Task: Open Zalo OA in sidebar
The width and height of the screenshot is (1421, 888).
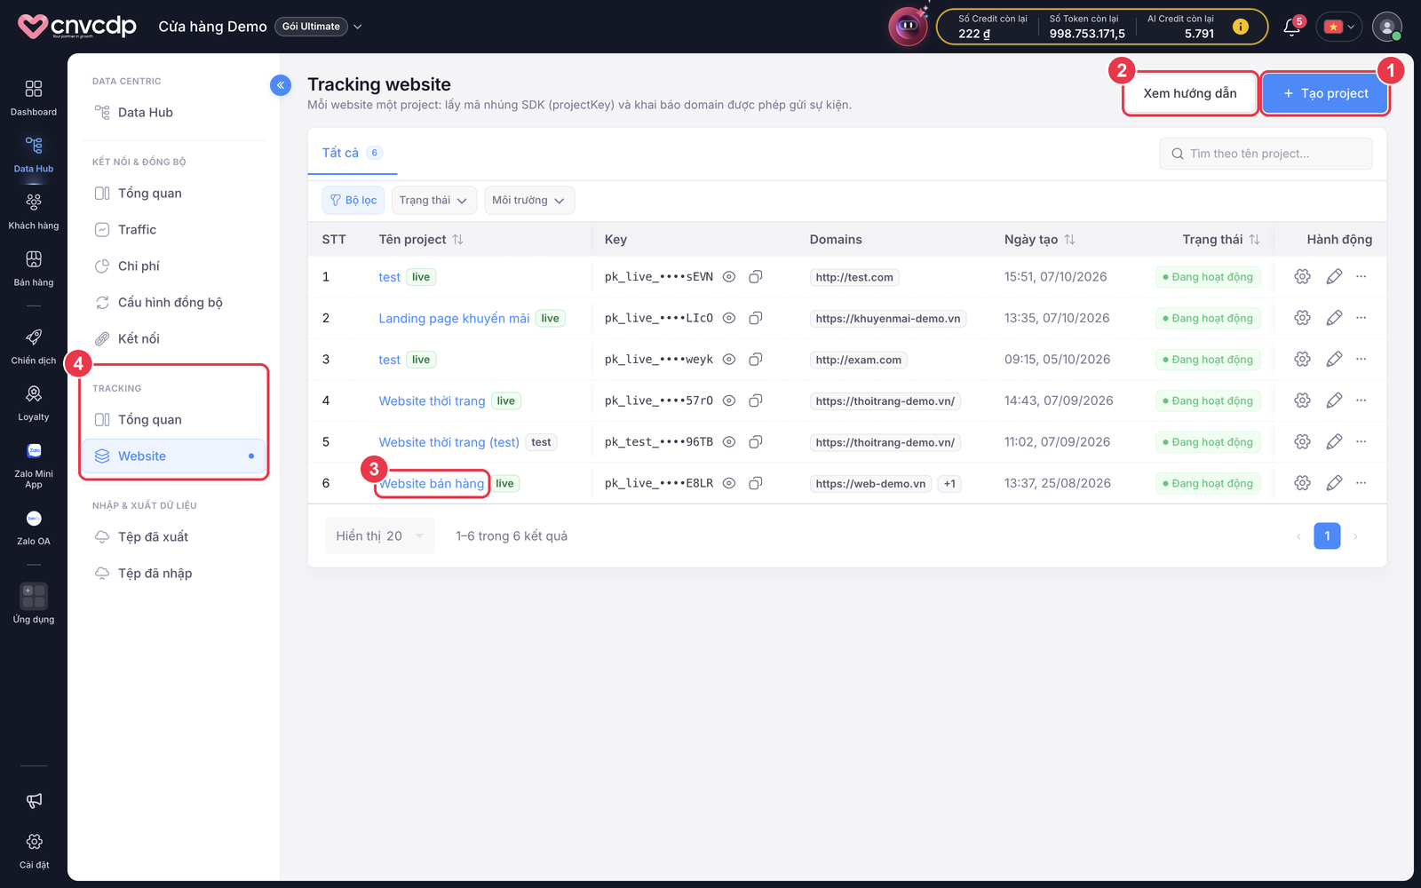Action: 34,527
